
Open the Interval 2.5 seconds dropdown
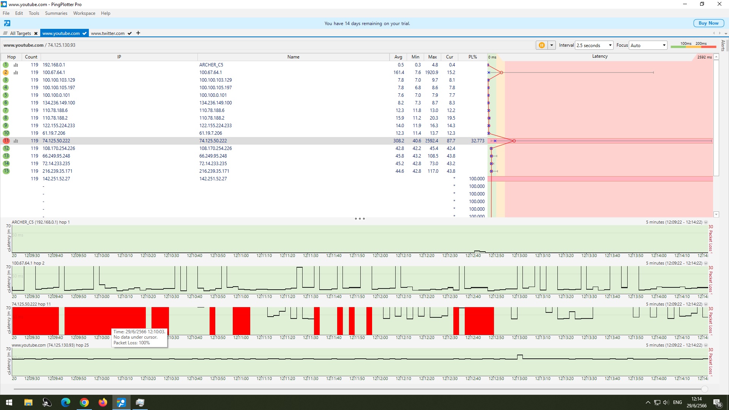point(594,45)
